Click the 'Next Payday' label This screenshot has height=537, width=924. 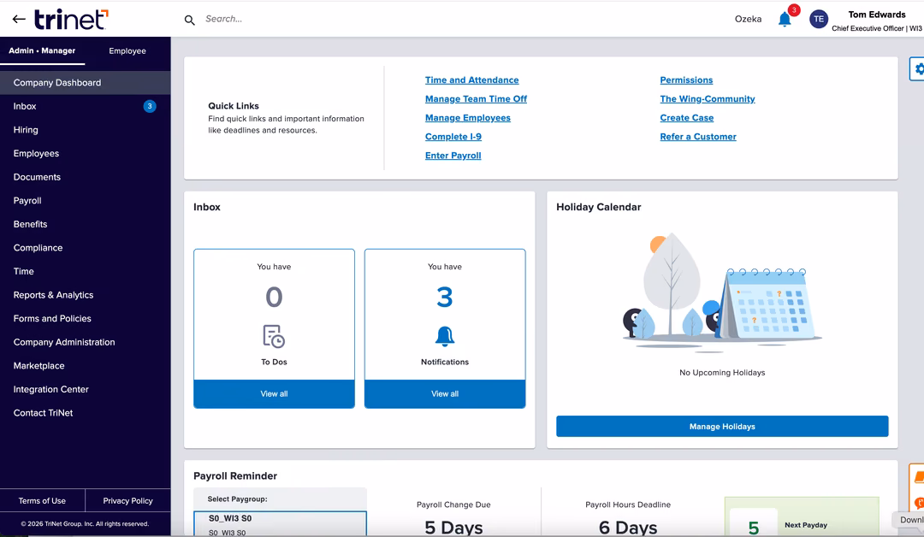(x=806, y=525)
